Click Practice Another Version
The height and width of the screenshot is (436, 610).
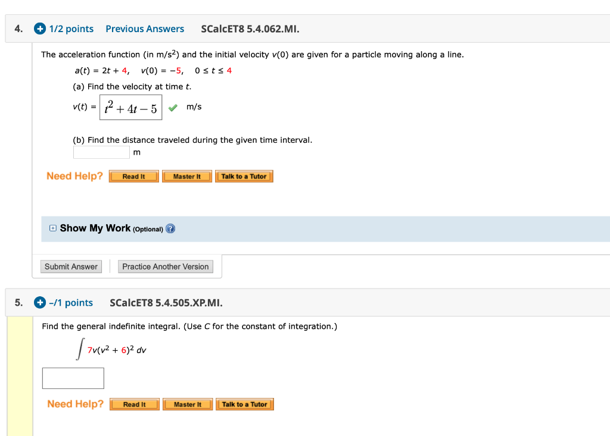(165, 266)
